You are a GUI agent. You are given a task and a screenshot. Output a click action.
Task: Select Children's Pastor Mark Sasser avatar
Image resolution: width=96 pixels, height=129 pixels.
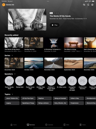click(x=51, y=81)
